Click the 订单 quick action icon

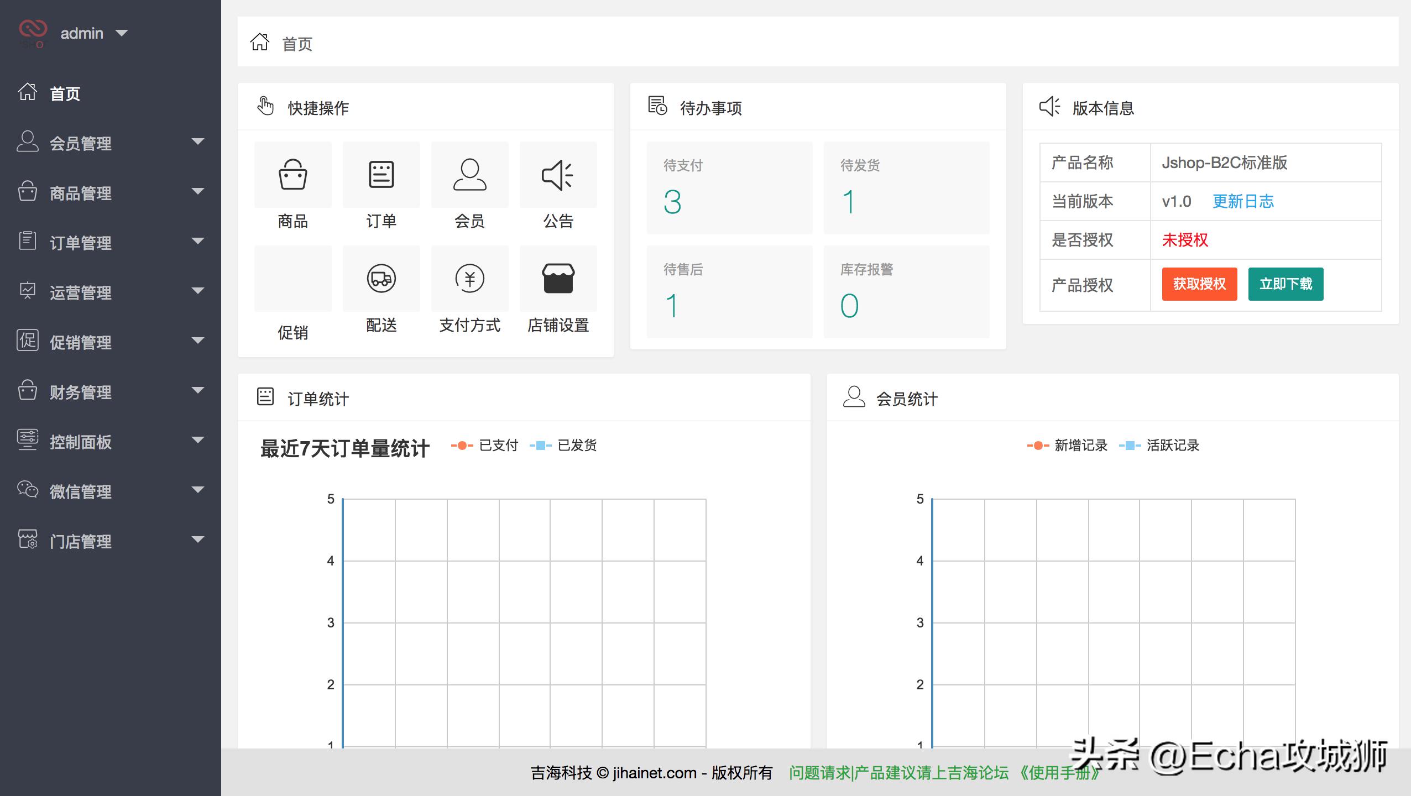point(381,174)
